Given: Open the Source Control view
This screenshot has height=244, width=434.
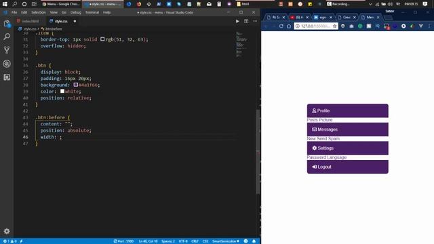Looking at the screenshot, I should point(7,50).
